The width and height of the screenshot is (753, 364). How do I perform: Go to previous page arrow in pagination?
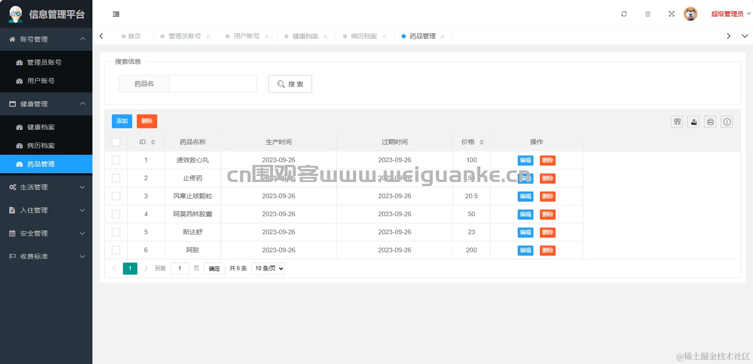(x=114, y=268)
